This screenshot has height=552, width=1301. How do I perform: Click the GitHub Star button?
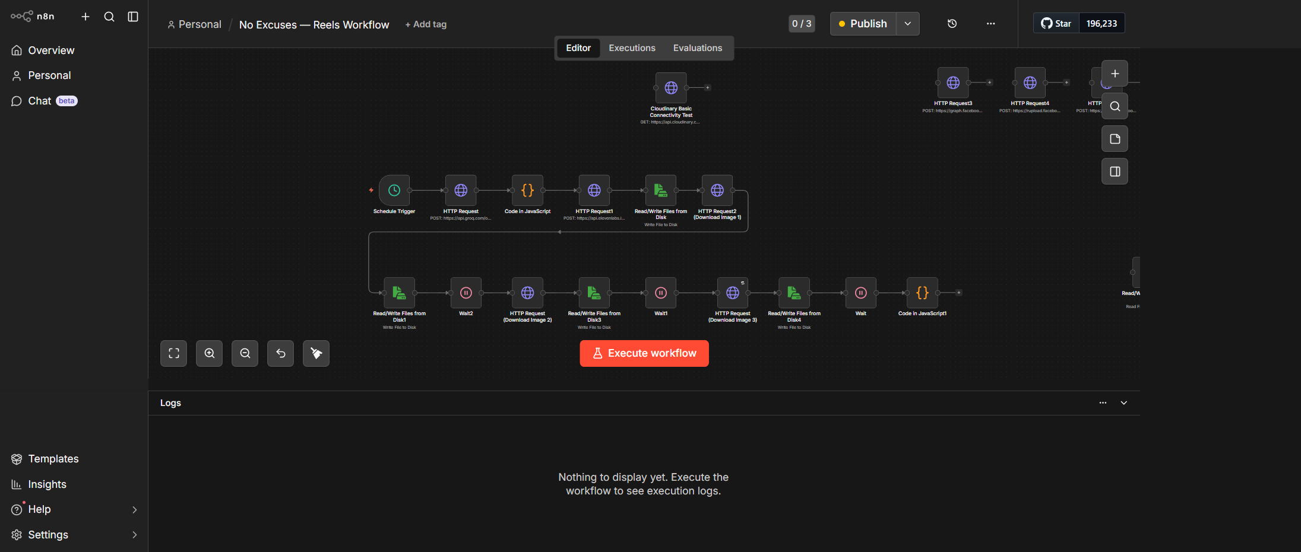[1056, 23]
